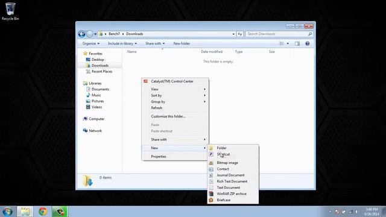
Task: Open the Pictures library
Action: pos(95,101)
